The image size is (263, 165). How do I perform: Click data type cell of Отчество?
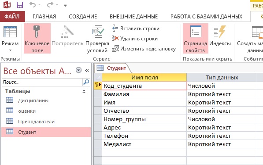click(x=222, y=111)
